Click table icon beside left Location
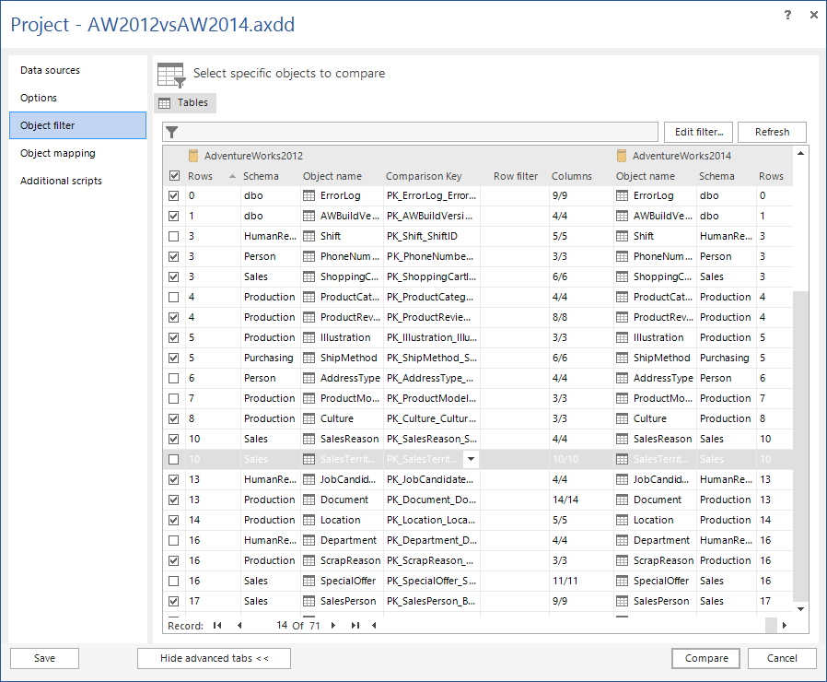The height and width of the screenshot is (682, 827). click(x=309, y=521)
